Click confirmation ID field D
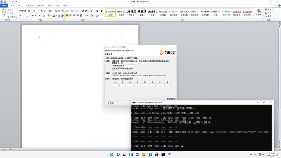 click(x=137, y=85)
